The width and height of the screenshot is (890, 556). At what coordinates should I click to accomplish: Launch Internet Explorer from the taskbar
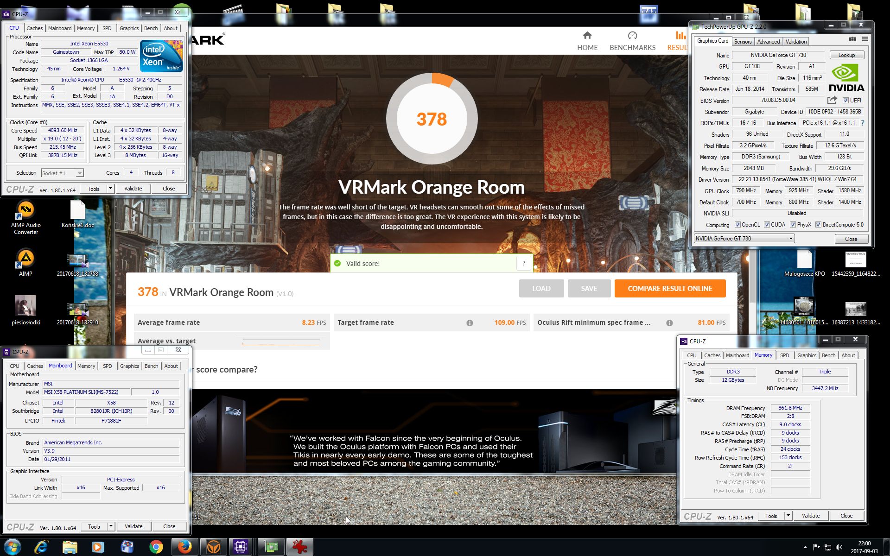pos(41,547)
